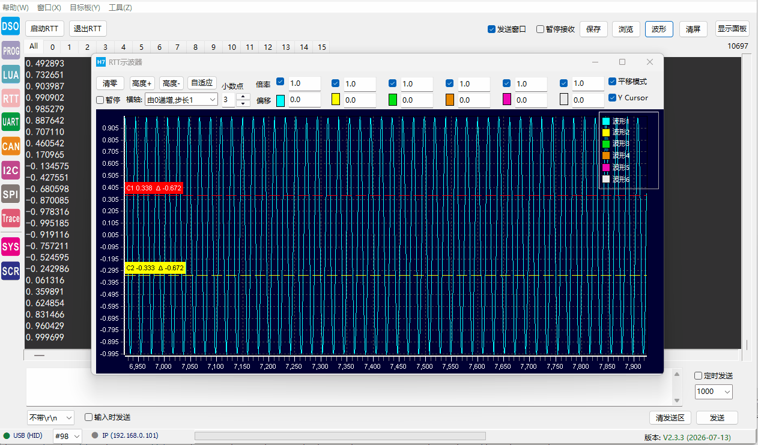Image resolution: width=758 pixels, height=445 pixels.
Task: Open the 横轴 mode dropdown
Action: pos(181,100)
